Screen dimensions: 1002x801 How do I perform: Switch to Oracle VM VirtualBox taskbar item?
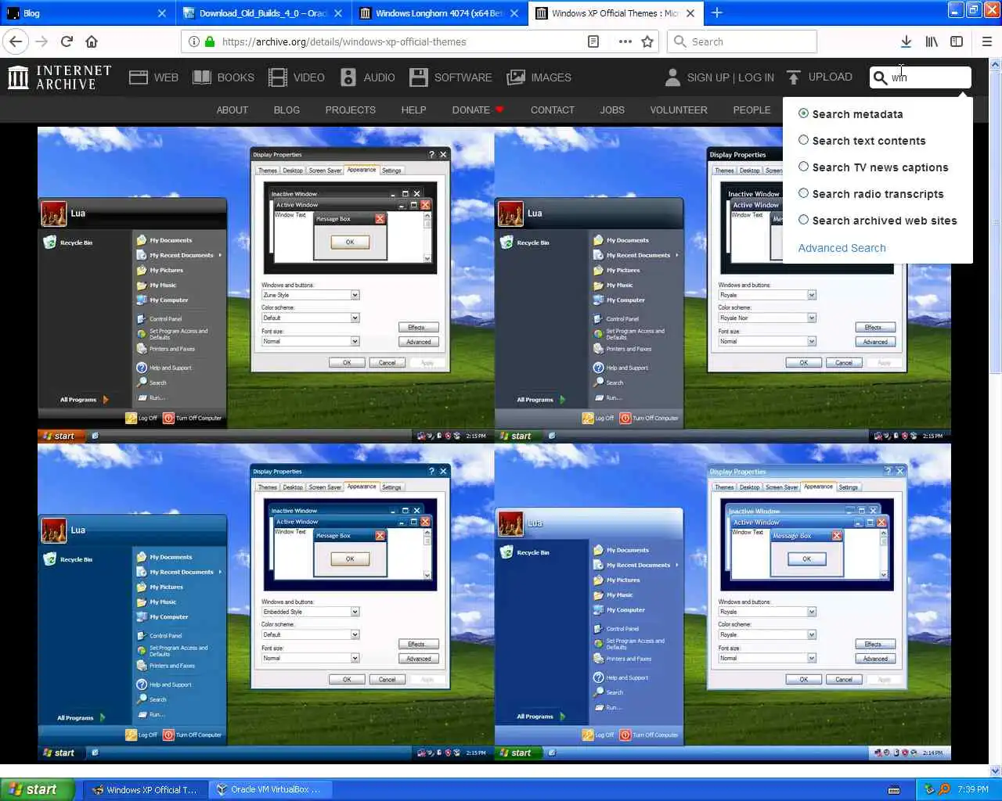269,789
